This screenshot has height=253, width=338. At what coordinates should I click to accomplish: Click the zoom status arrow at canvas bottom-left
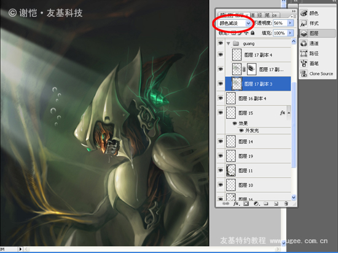click(x=20, y=249)
